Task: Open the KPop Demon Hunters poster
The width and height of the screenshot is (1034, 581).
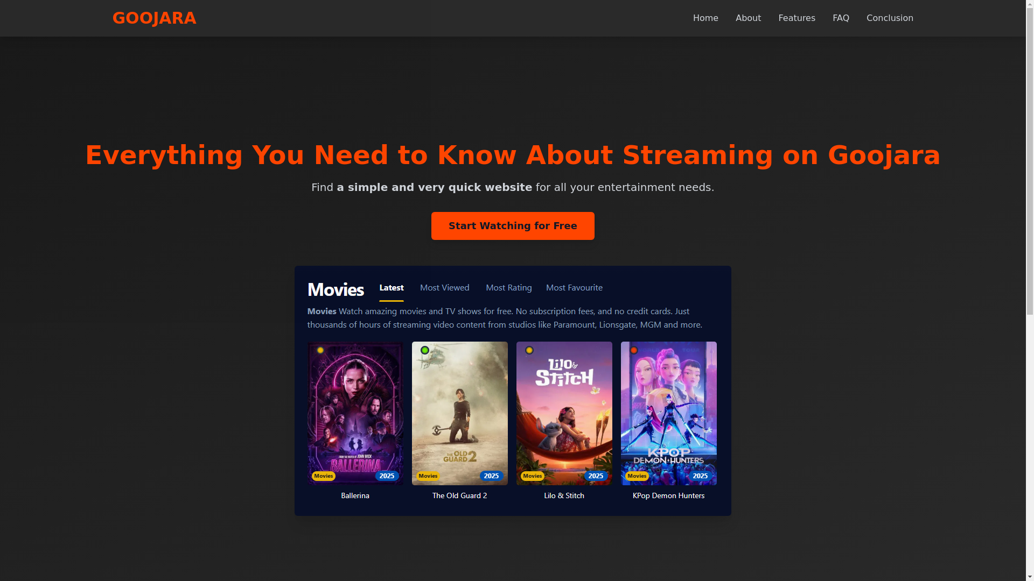Action: click(x=669, y=413)
